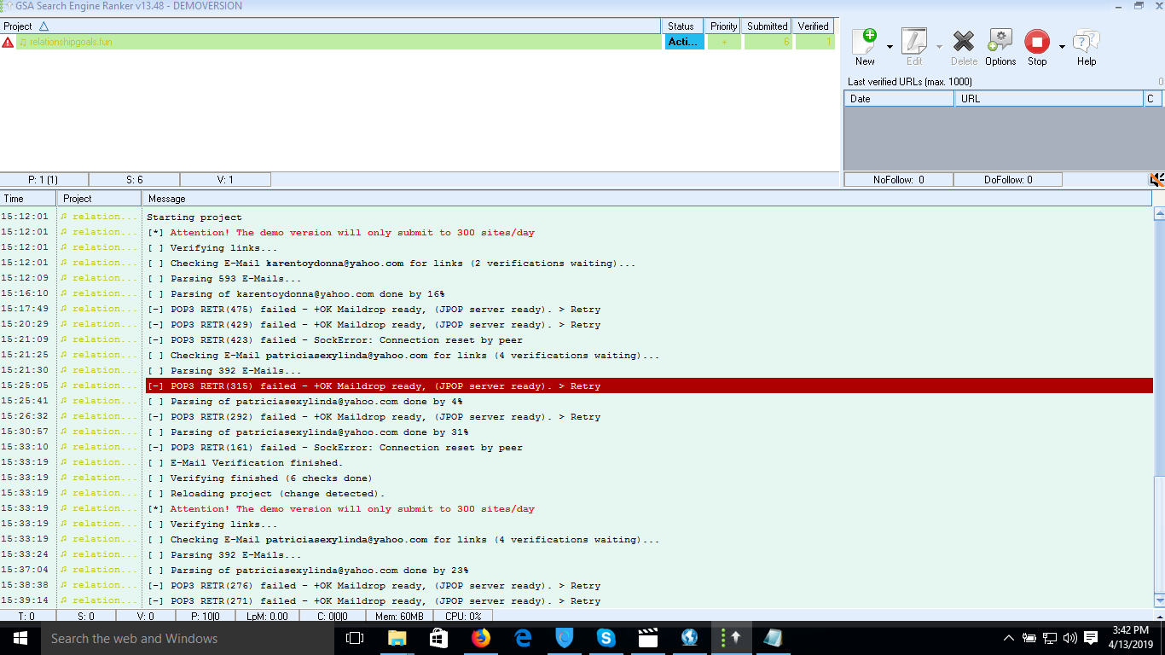The height and width of the screenshot is (655, 1165).
Task: Click the T: 0 status bar entry
Action: tap(26, 616)
